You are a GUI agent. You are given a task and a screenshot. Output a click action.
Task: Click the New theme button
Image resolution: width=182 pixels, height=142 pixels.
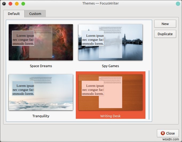(165, 24)
